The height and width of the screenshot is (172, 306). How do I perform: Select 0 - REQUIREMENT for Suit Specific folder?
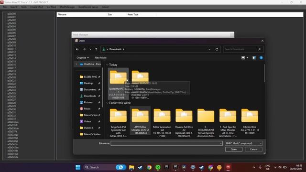pos(206,122)
